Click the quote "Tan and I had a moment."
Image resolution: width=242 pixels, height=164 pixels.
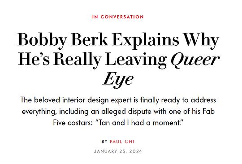point(139,123)
